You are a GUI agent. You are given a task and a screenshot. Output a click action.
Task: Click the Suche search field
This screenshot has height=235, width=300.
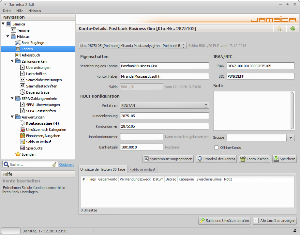pyautogui.click(x=30, y=164)
